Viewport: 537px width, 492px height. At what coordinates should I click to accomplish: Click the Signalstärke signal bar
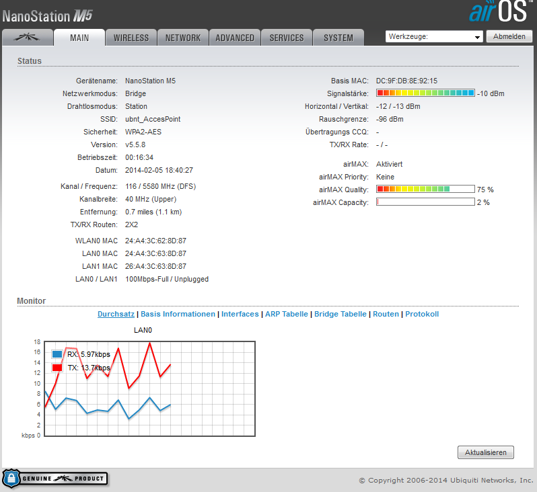click(x=425, y=93)
